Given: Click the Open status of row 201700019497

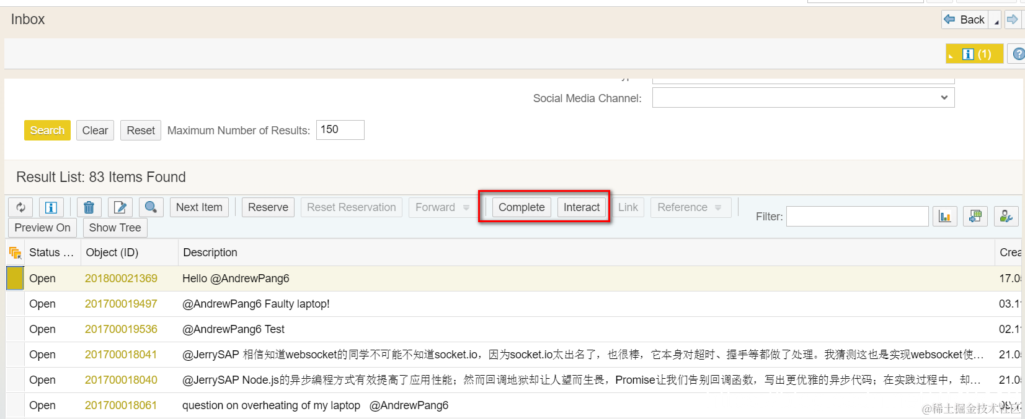Looking at the screenshot, I should (x=42, y=304).
